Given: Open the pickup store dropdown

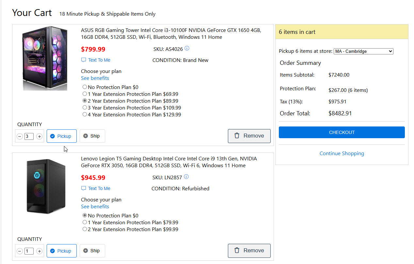Looking at the screenshot, I should [x=363, y=51].
